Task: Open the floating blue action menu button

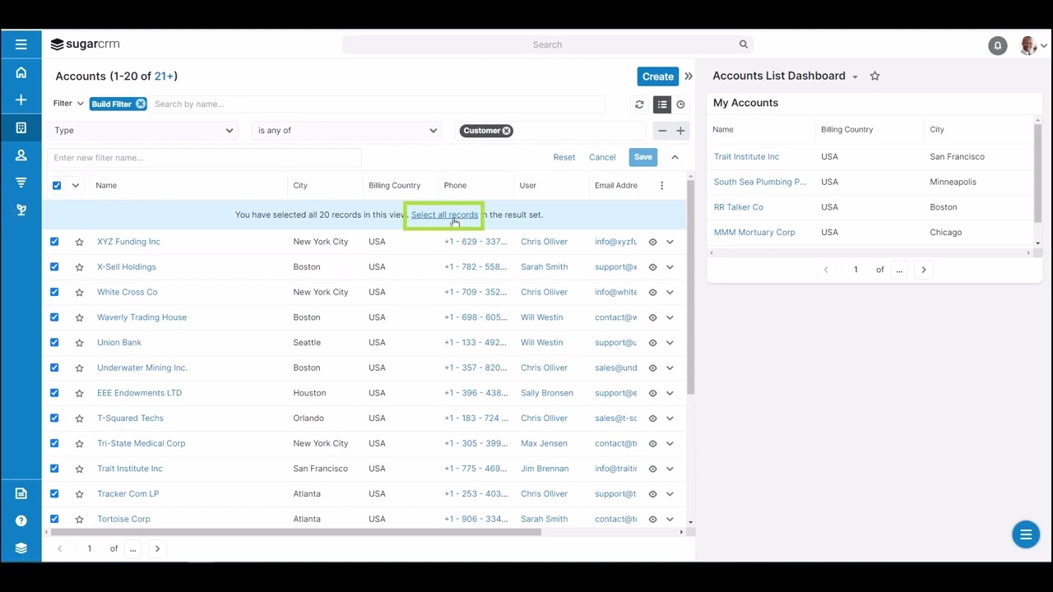Action: pos(1026,534)
